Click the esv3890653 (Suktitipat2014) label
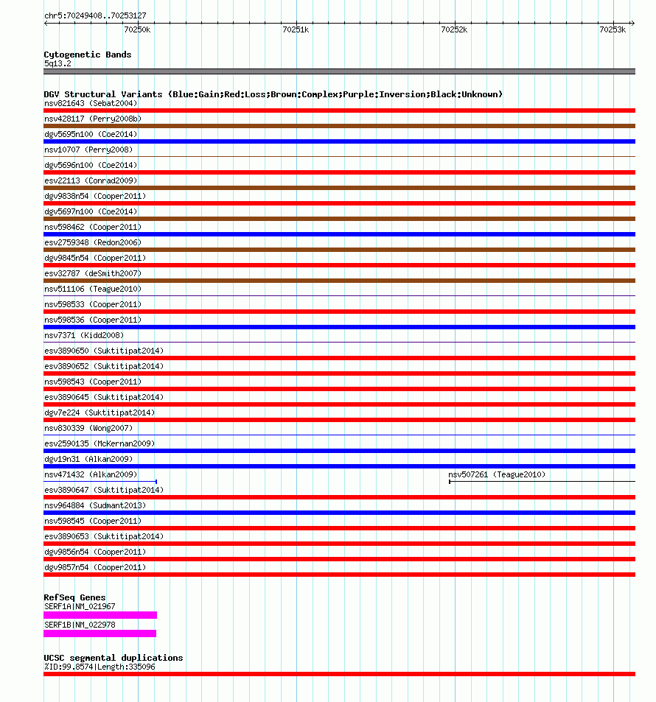Image resolution: width=656 pixels, height=702 pixels. (104, 536)
